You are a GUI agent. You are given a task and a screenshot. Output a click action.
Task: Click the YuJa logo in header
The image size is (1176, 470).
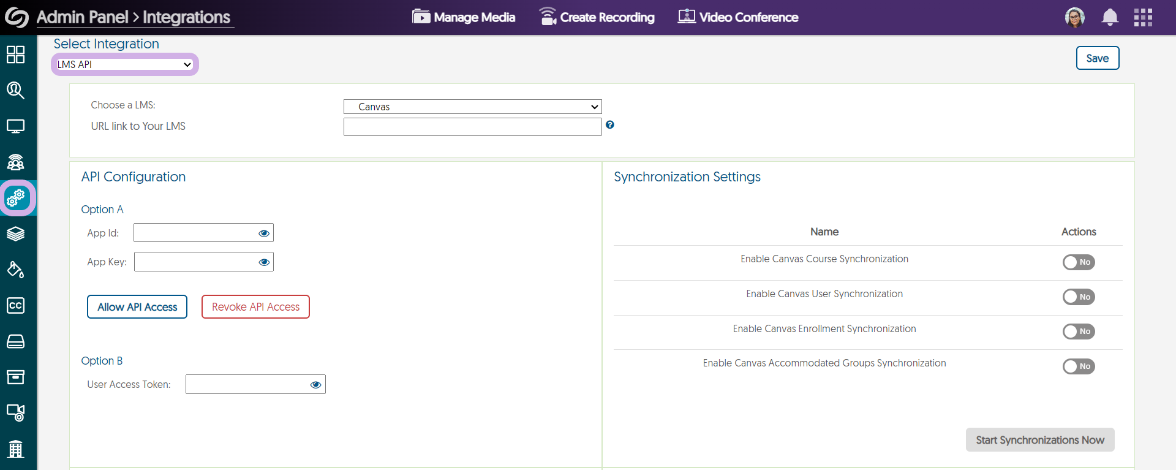[x=17, y=17]
